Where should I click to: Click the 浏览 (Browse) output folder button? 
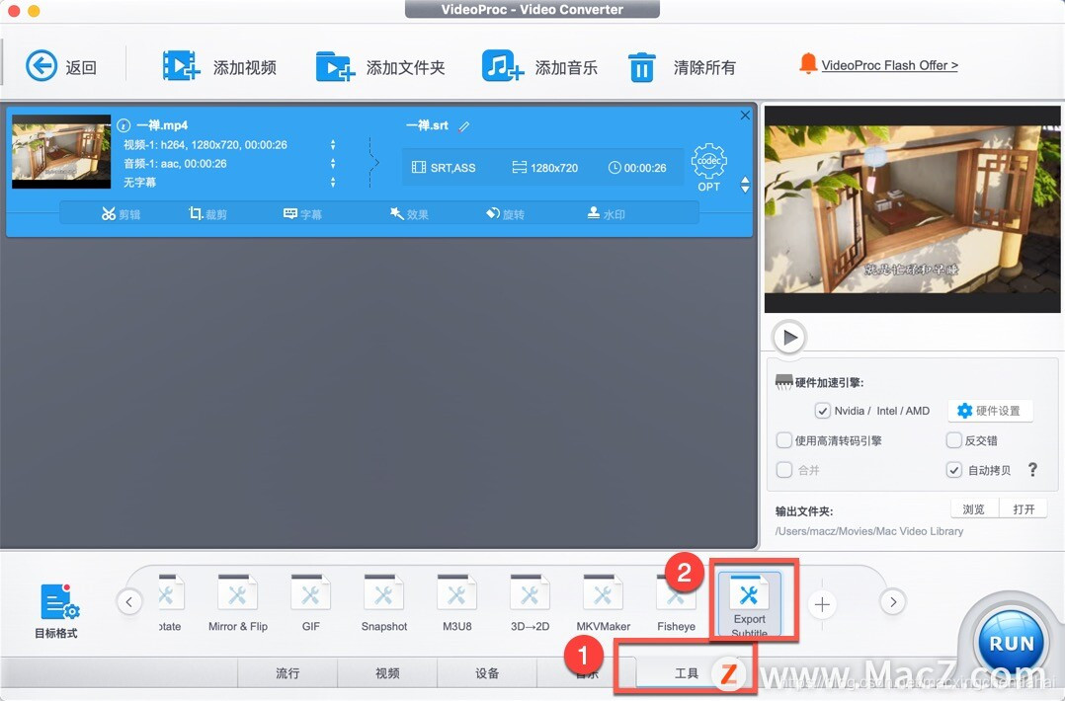click(972, 508)
